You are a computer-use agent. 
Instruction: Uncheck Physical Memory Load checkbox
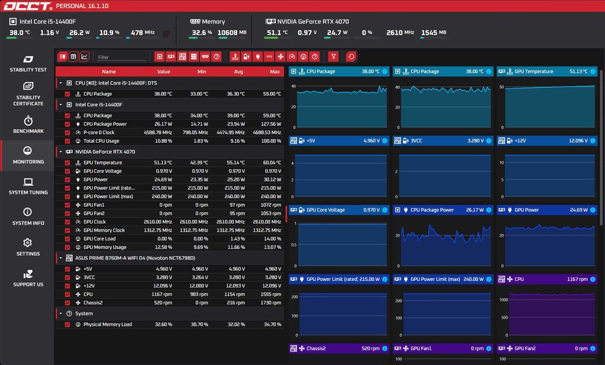(68, 325)
